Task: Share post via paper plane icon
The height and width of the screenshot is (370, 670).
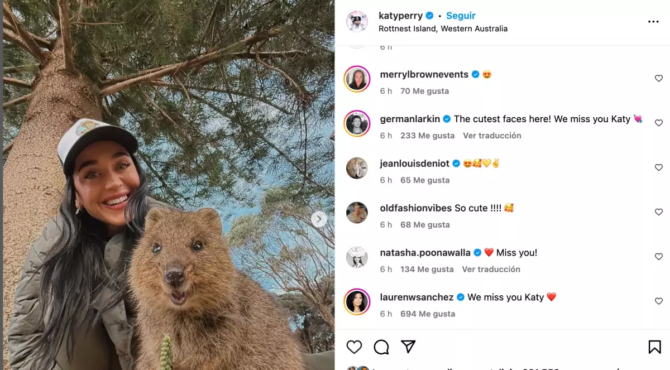Action: coord(408,347)
